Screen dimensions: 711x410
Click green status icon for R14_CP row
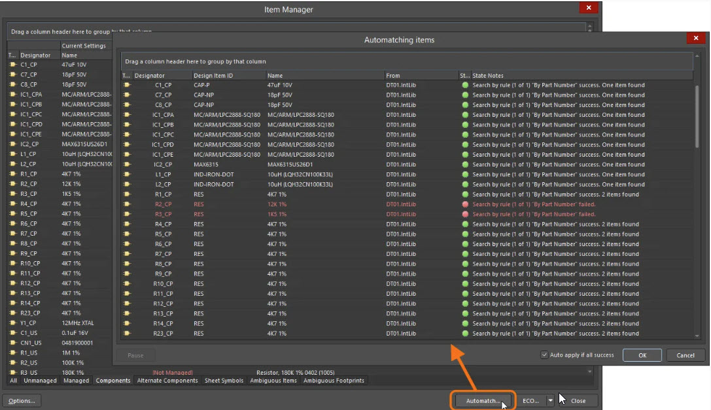pyautogui.click(x=465, y=324)
